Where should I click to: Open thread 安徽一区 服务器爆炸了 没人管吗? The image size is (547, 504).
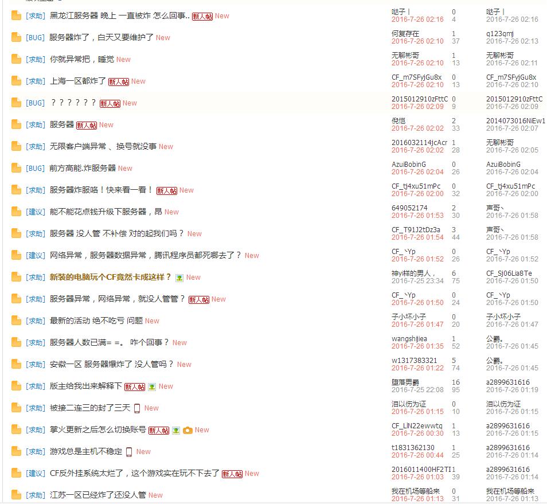[112, 365]
